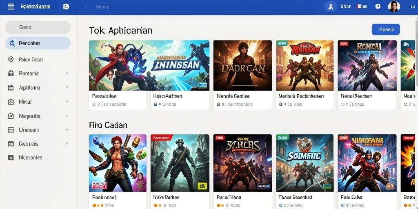The image size is (418, 209).
Task: Click the Neko Aathan card title
Action: [x=168, y=96]
